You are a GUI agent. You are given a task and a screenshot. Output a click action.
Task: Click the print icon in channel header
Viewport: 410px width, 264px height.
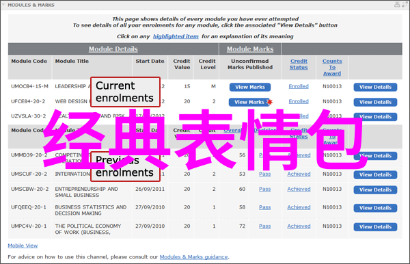coord(397,5)
